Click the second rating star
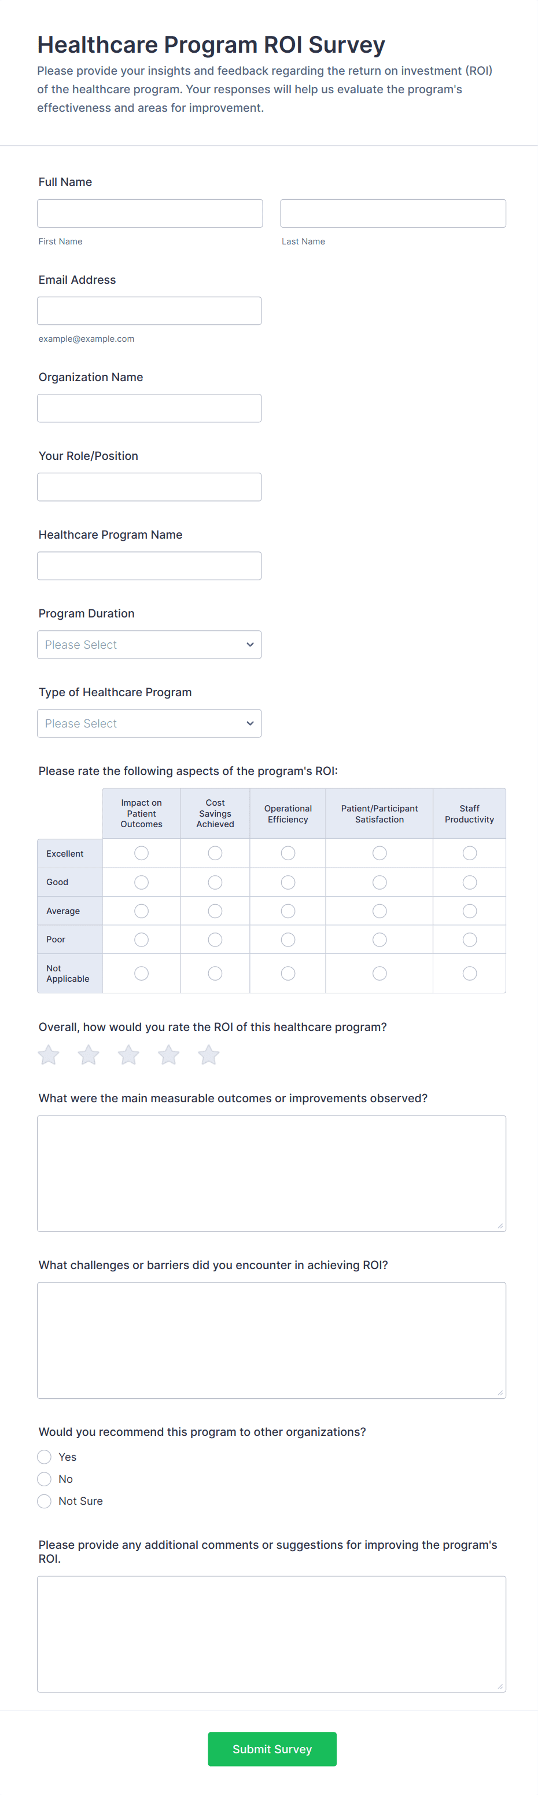Image resolution: width=538 pixels, height=1795 pixels. [89, 1055]
